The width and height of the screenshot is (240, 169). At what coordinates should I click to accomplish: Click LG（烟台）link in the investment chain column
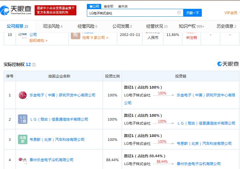[x=206, y=123]
